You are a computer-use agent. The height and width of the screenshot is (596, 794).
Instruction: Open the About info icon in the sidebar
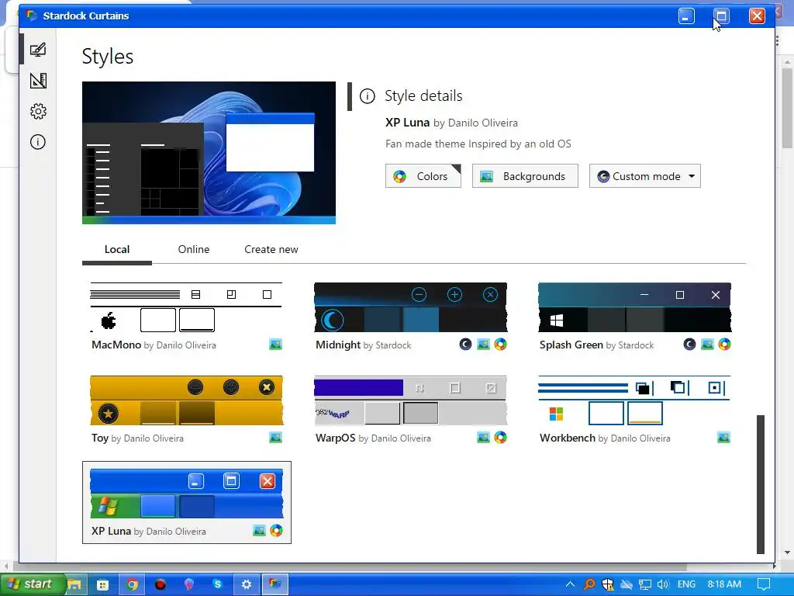coord(38,142)
